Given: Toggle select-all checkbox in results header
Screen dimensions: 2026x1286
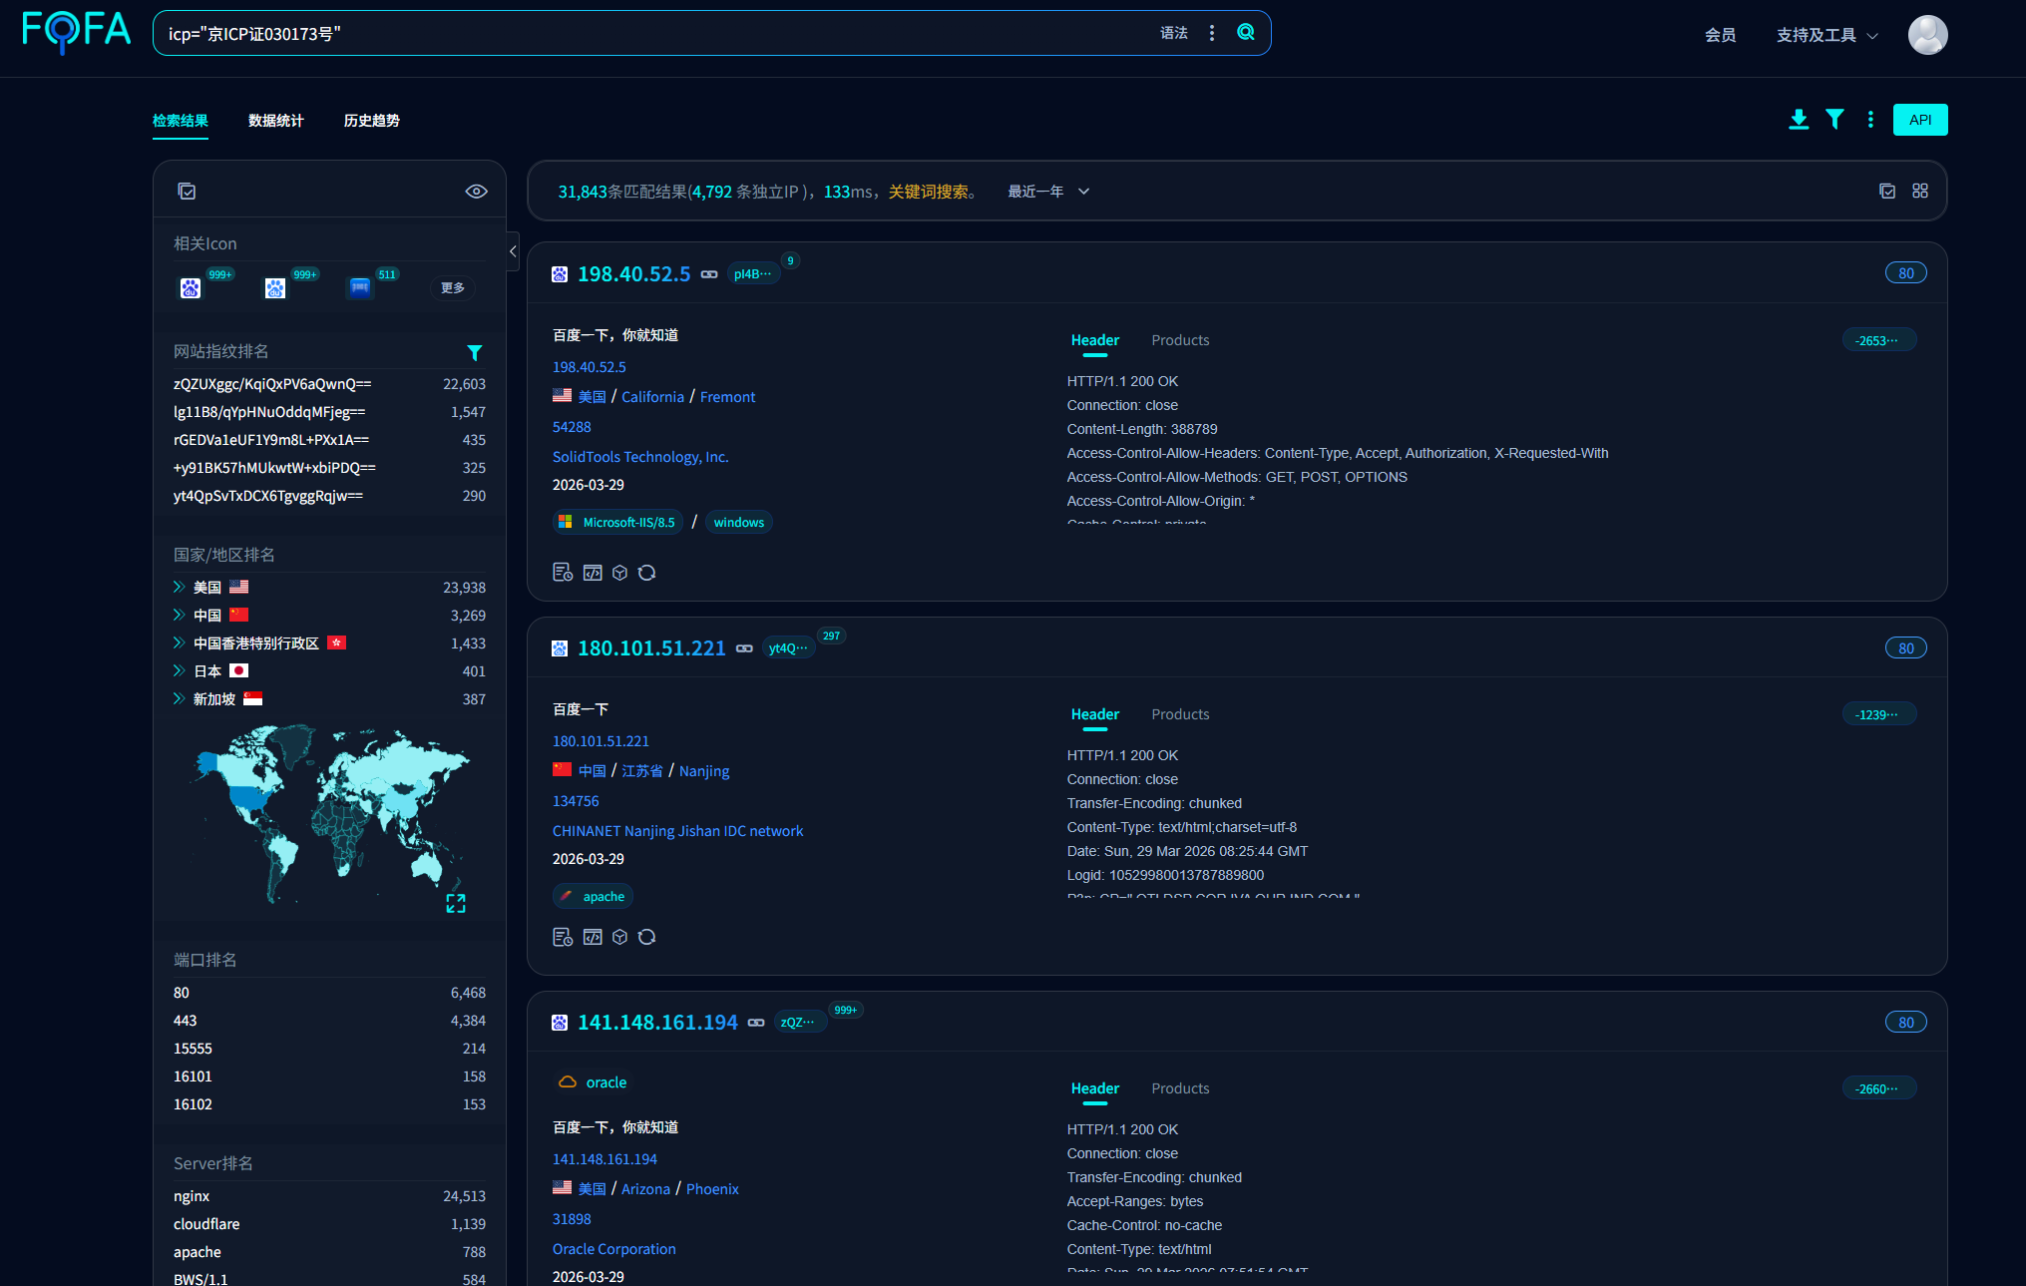Looking at the screenshot, I should 1887,191.
